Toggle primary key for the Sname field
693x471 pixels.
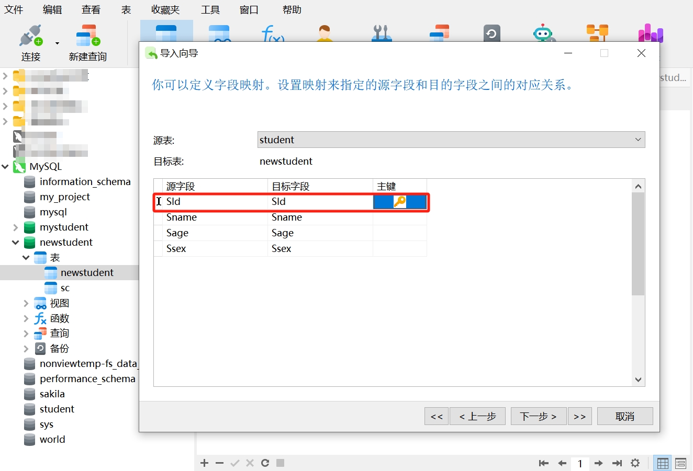(x=399, y=217)
